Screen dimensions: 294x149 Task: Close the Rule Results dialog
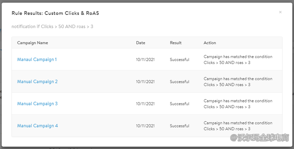(280, 12)
